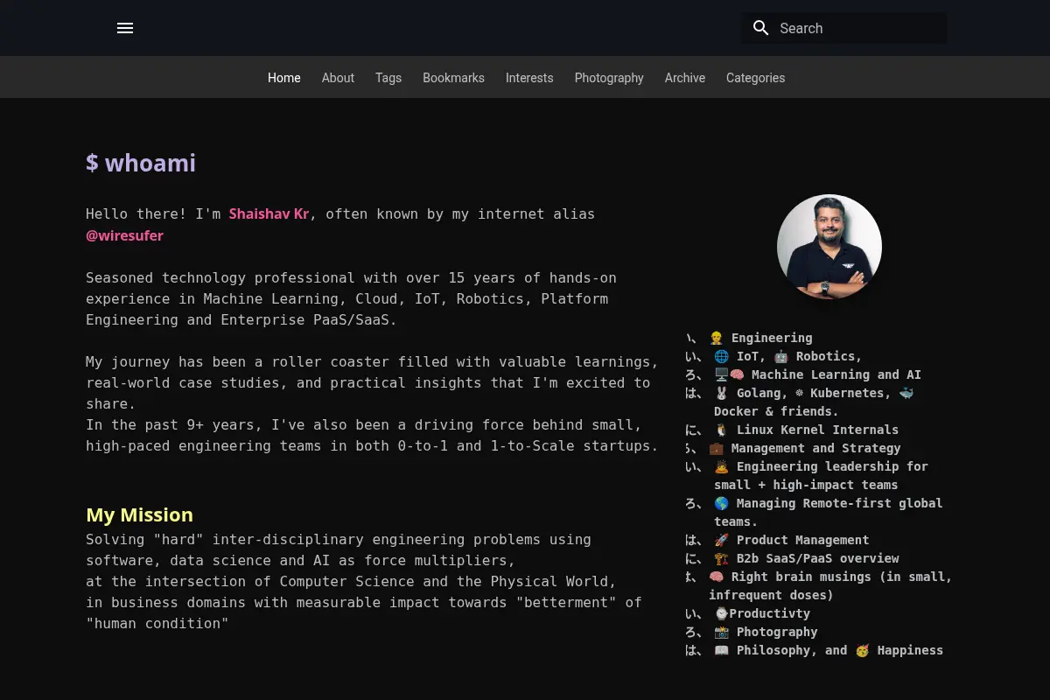Select the Interests tab
The width and height of the screenshot is (1050, 700).
click(529, 78)
